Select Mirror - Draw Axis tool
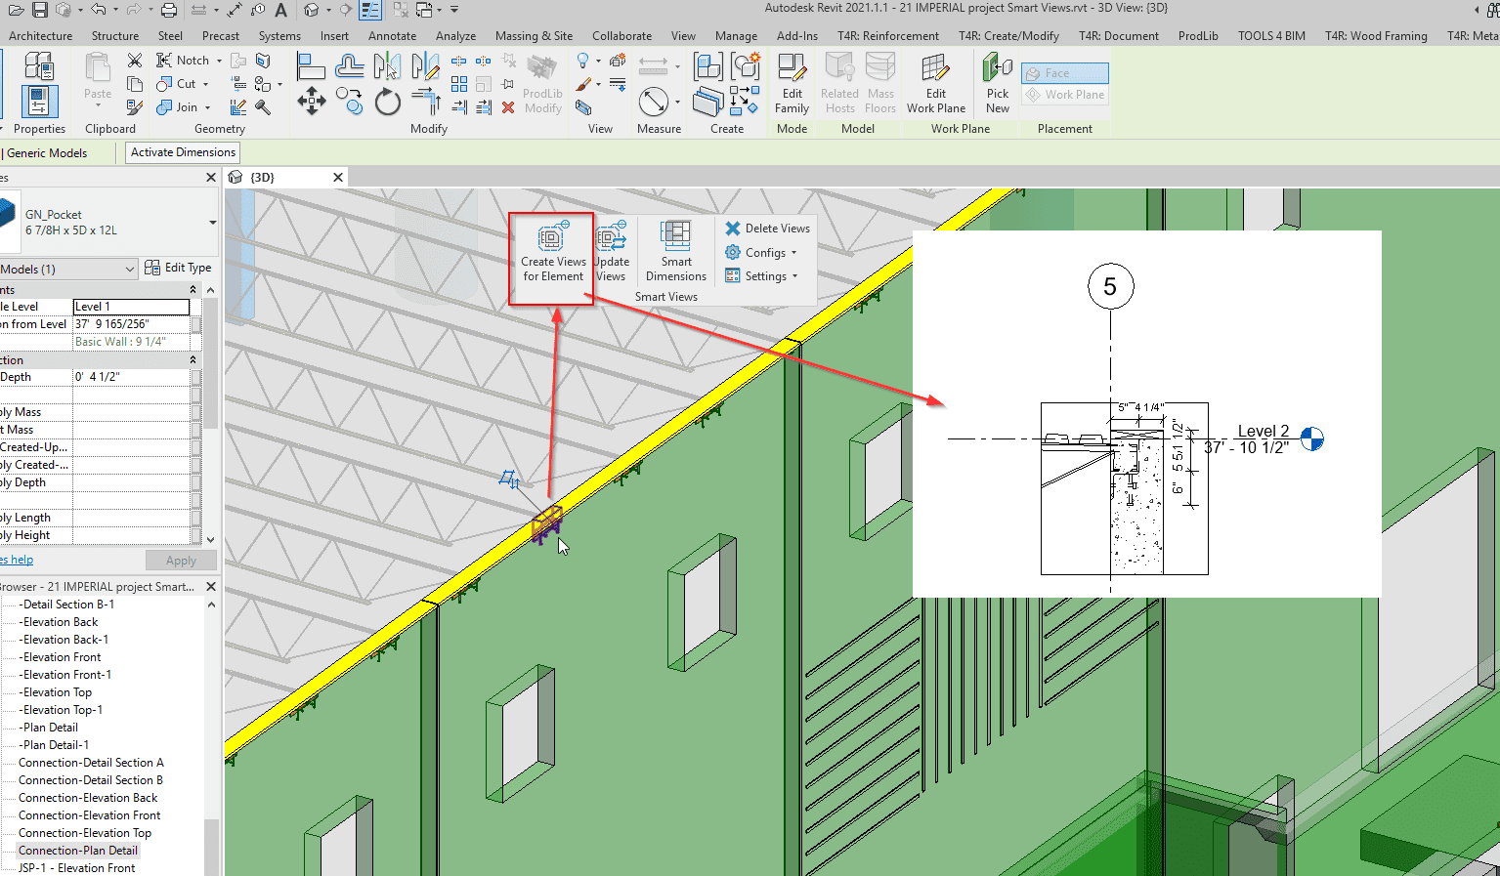1500x876 pixels. (425, 66)
